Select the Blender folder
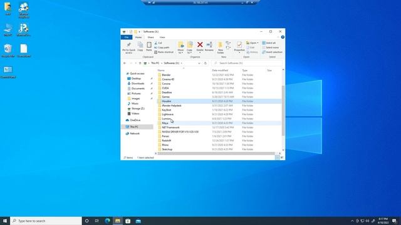 pyautogui.click(x=166, y=75)
